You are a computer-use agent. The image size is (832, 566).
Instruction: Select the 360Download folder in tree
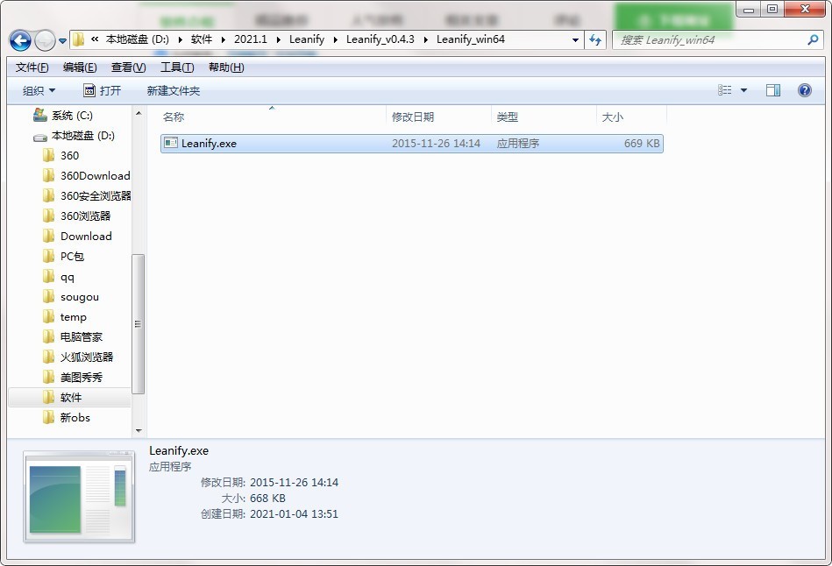[x=95, y=175]
